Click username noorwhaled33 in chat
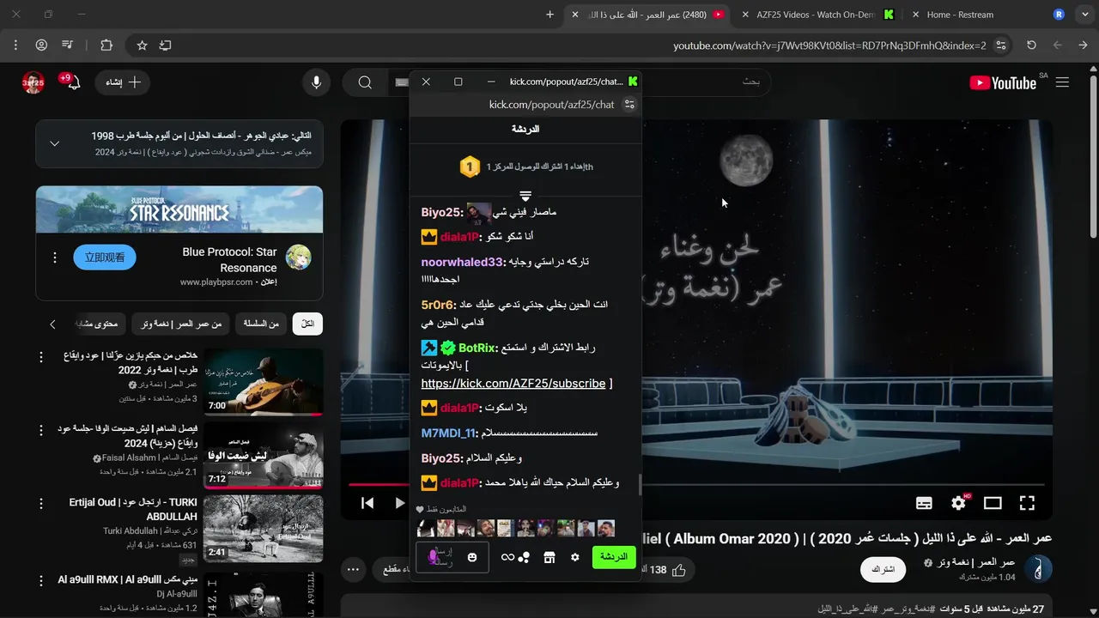 [x=462, y=262]
